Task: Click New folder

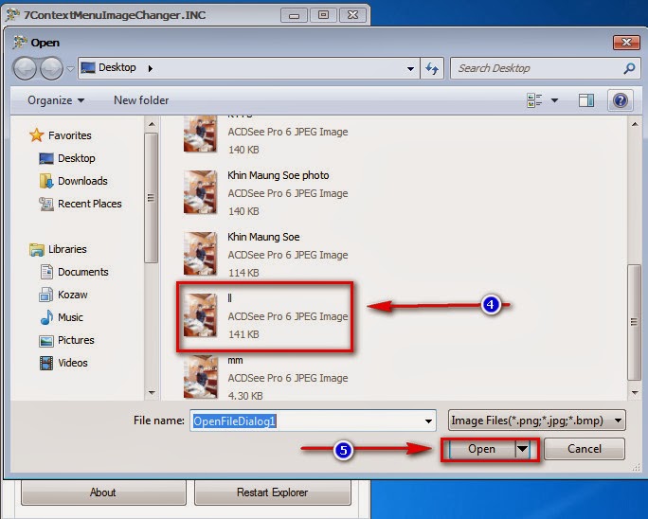Action: pyautogui.click(x=141, y=100)
